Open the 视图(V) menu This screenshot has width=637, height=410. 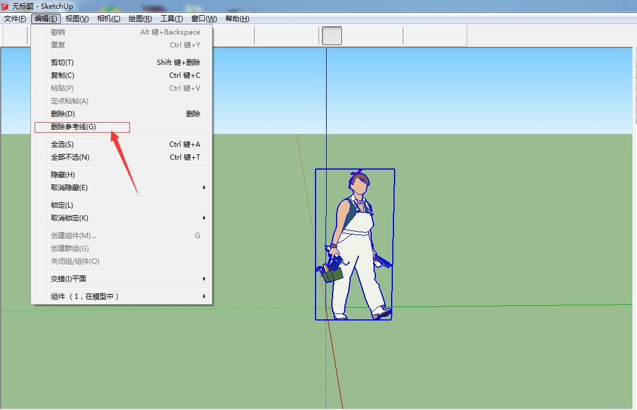[77, 19]
